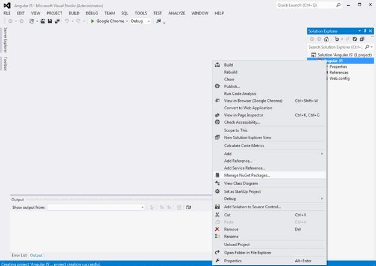Open the TOOLS menu
The image size is (376, 266).
(141, 13)
